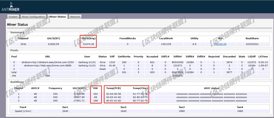This screenshot has height=118, width=274.
Task: Click total Accepted value 829
Action: click(x=152, y=72)
